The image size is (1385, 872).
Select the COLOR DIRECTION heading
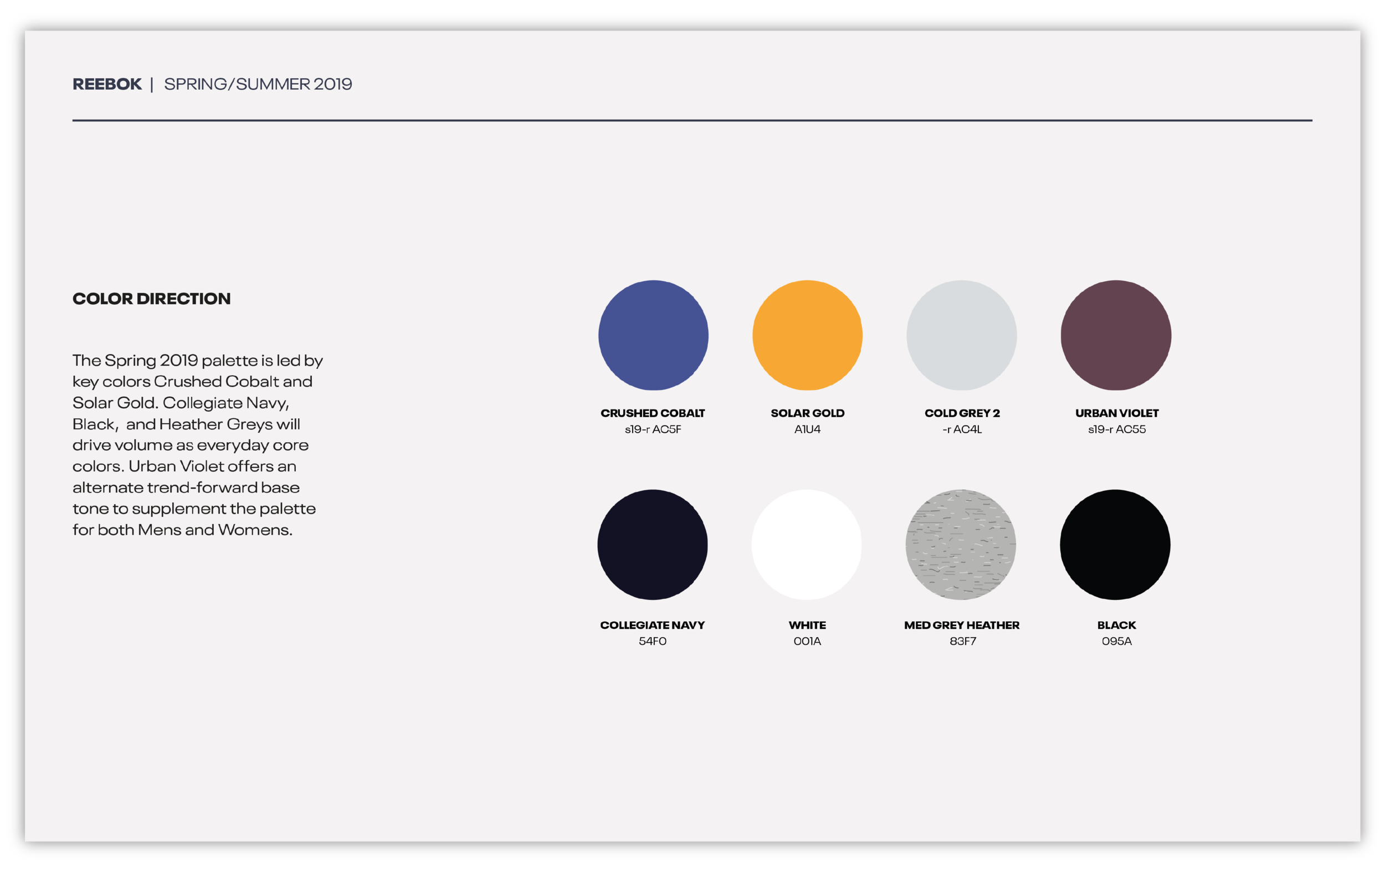coord(151,299)
